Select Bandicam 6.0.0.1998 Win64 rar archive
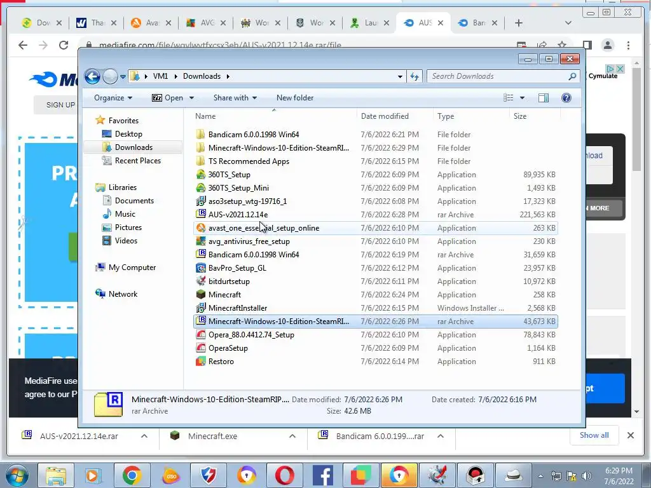 tap(254, 254)
